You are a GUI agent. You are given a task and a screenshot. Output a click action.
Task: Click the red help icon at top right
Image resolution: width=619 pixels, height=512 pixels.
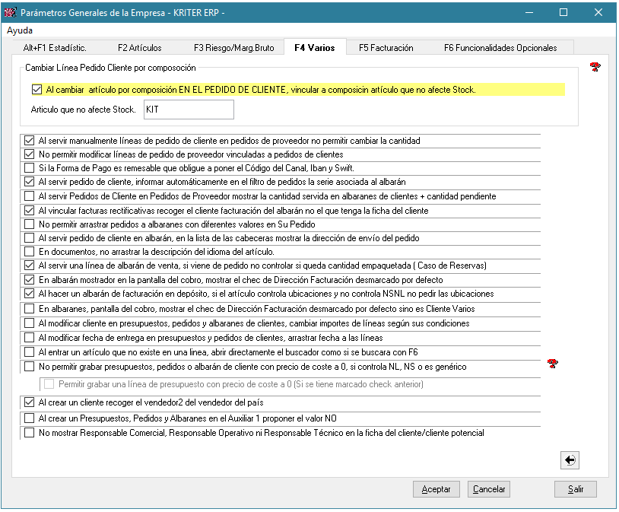tap(595, 68)
